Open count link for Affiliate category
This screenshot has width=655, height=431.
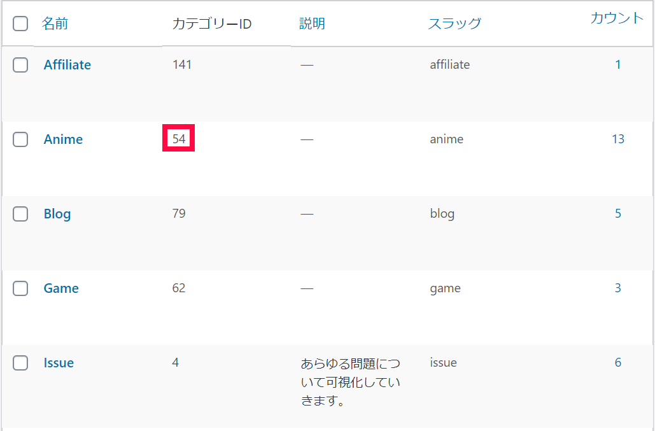coord(618,64)
